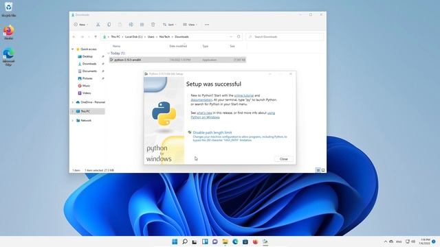Expand the OneDrive - Personal node
The image size is (440, 247).
73,102
